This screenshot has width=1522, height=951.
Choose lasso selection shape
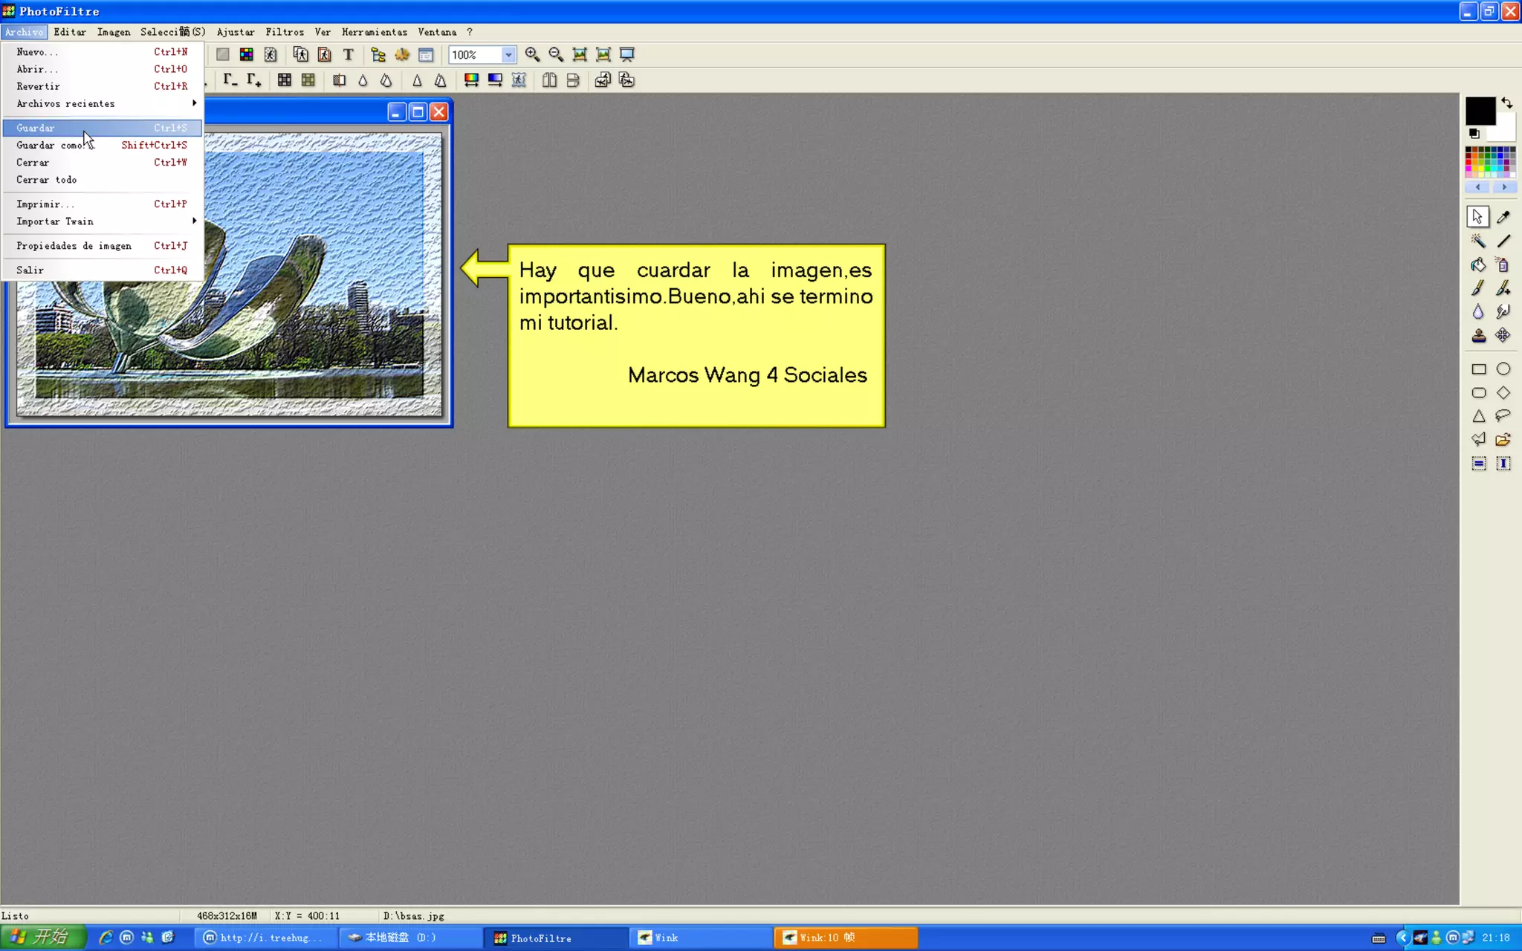click(x=1503, y=416)
